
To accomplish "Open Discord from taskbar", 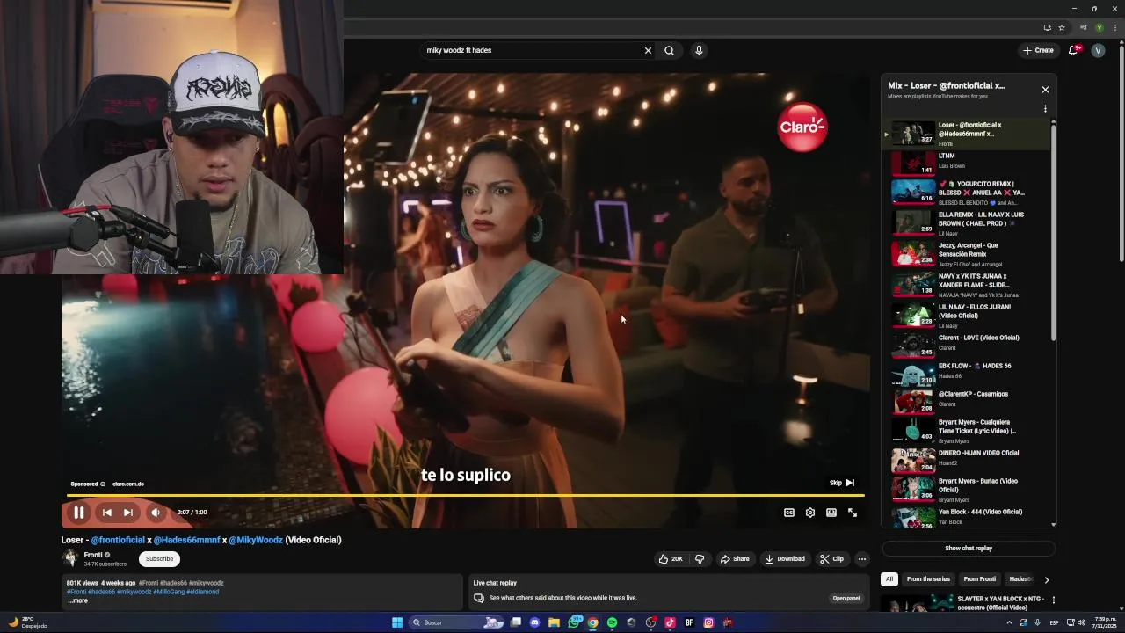I will click(535, 622).
